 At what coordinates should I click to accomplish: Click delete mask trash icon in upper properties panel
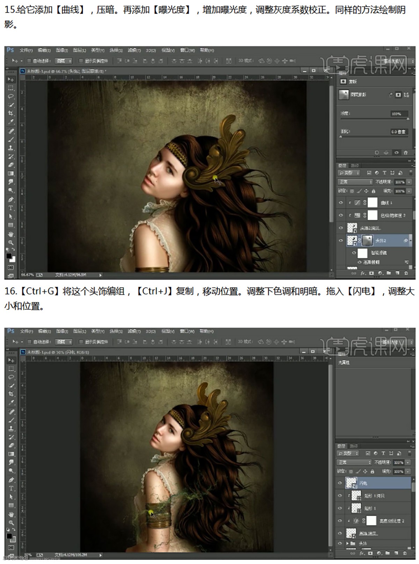tap(405, 152)
